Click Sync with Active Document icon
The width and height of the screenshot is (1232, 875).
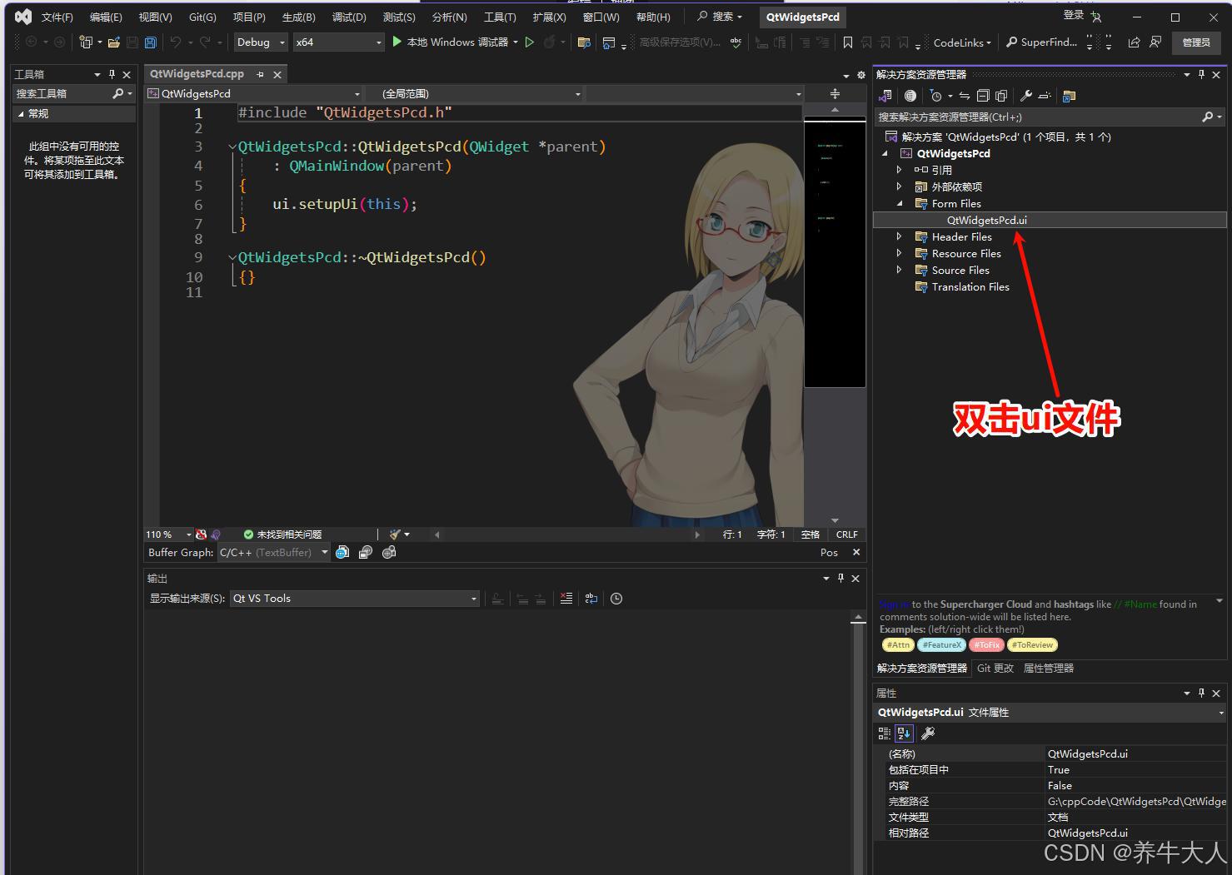(965, 96)
